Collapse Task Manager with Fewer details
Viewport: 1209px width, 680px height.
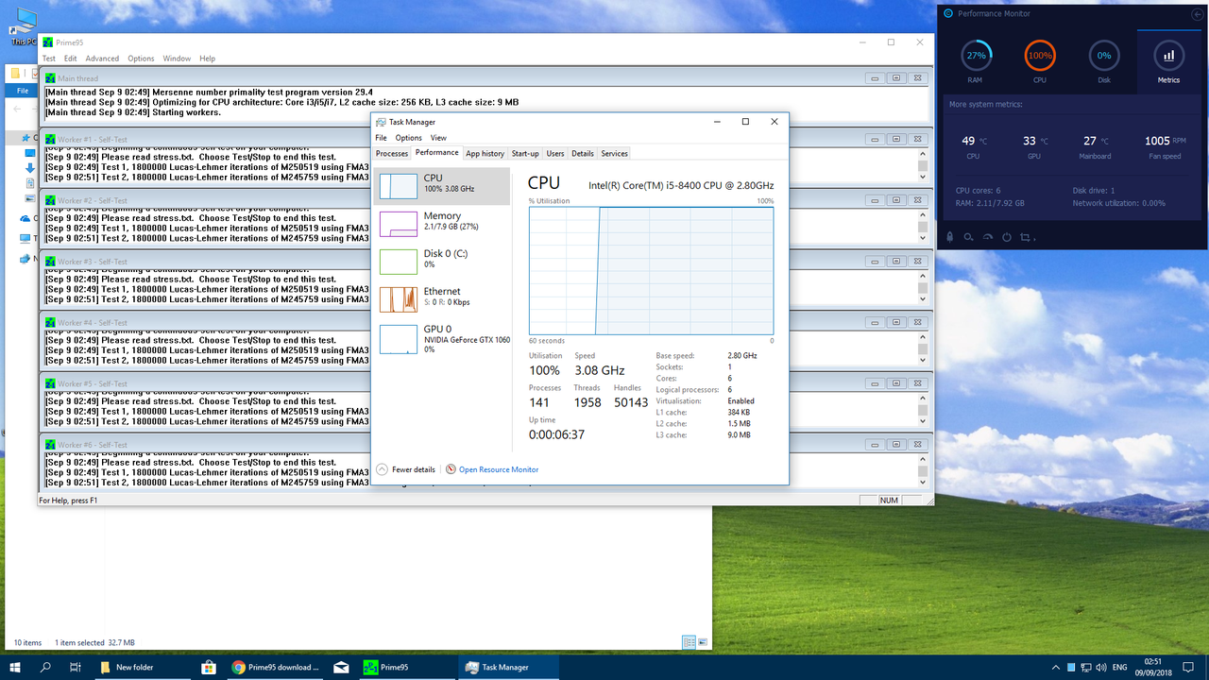(405, 469)
